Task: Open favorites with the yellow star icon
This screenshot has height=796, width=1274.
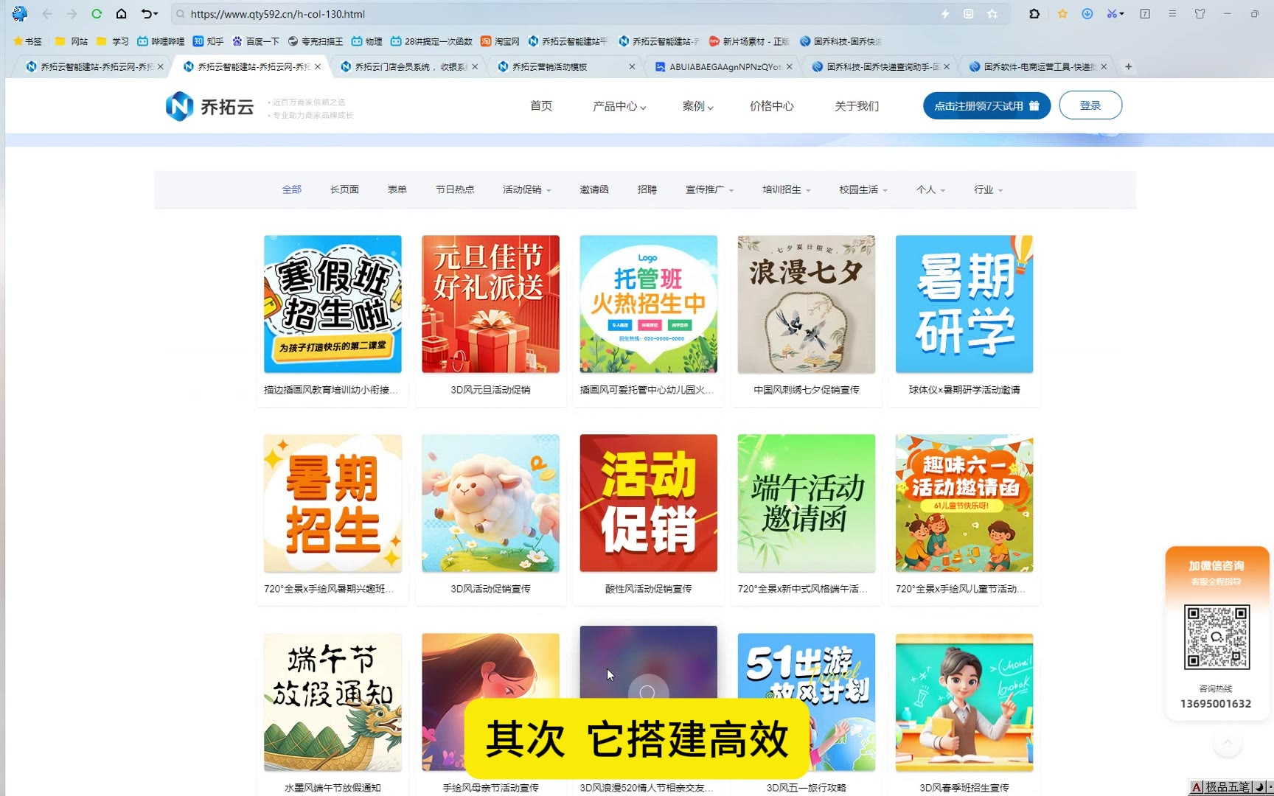Action: (1062, 14)
